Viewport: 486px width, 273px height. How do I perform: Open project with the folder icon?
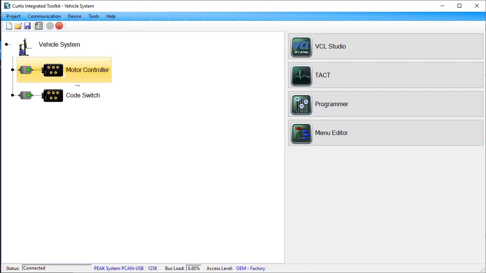[x=18, y=26]
